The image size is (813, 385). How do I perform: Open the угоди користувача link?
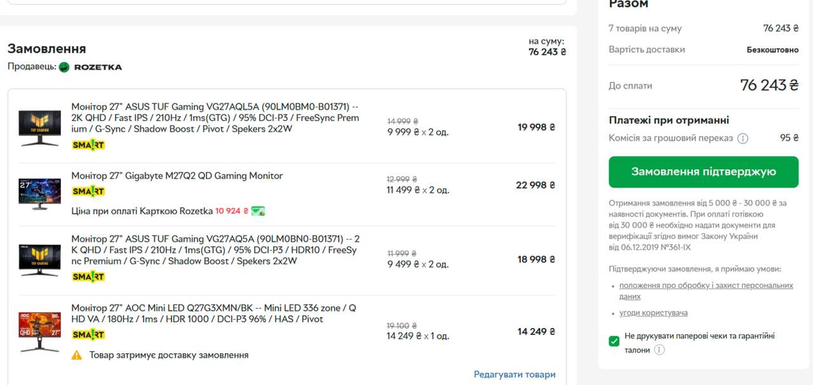[x=654, y=313]
